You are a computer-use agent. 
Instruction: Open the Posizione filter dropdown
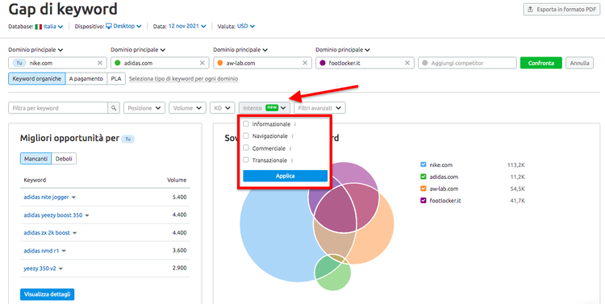tap(144, 108)
